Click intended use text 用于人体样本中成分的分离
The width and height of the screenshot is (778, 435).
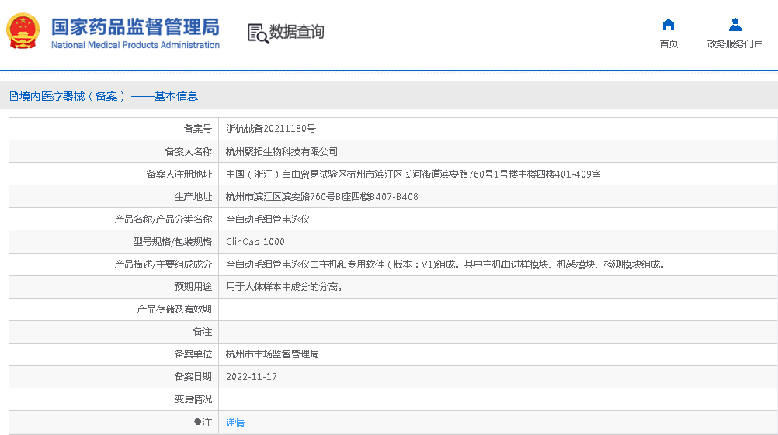tap(284, 287)
